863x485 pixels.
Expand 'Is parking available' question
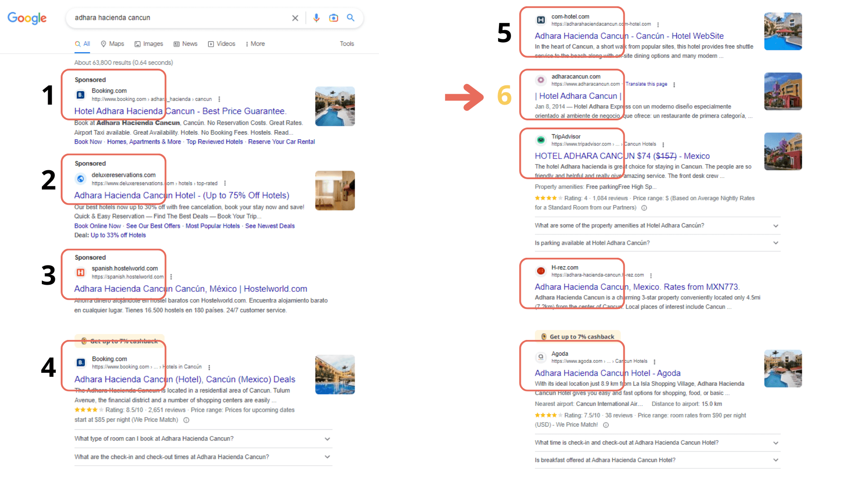(x=658, y=243)
